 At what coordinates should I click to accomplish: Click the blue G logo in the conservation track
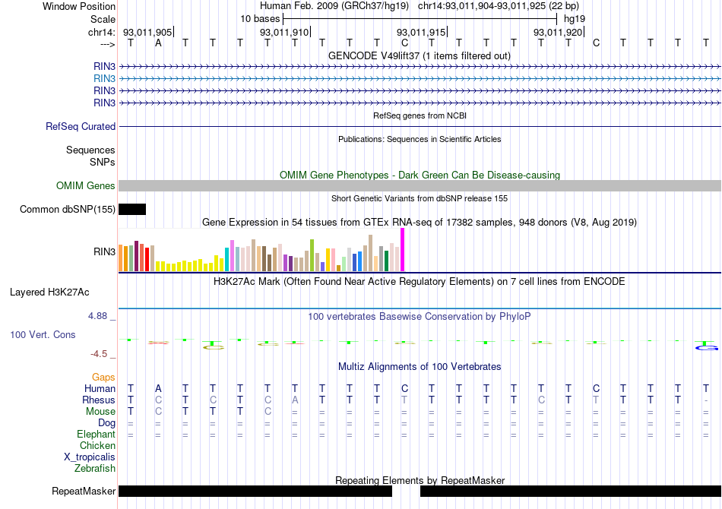[x=706, y=347]
